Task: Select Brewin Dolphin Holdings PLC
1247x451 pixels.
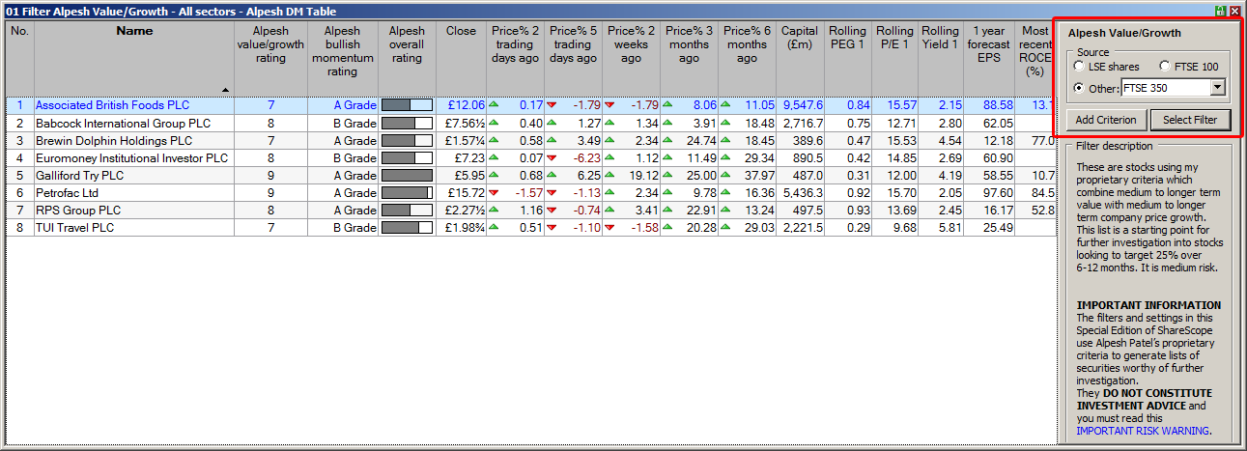Action: (114, 140)
